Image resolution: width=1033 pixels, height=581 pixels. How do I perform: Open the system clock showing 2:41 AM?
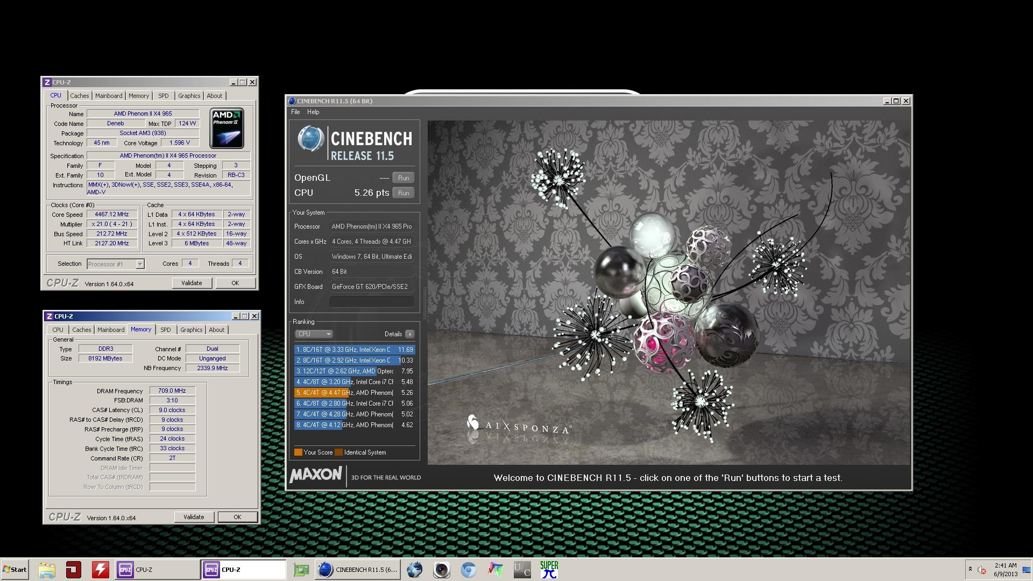1006,570
